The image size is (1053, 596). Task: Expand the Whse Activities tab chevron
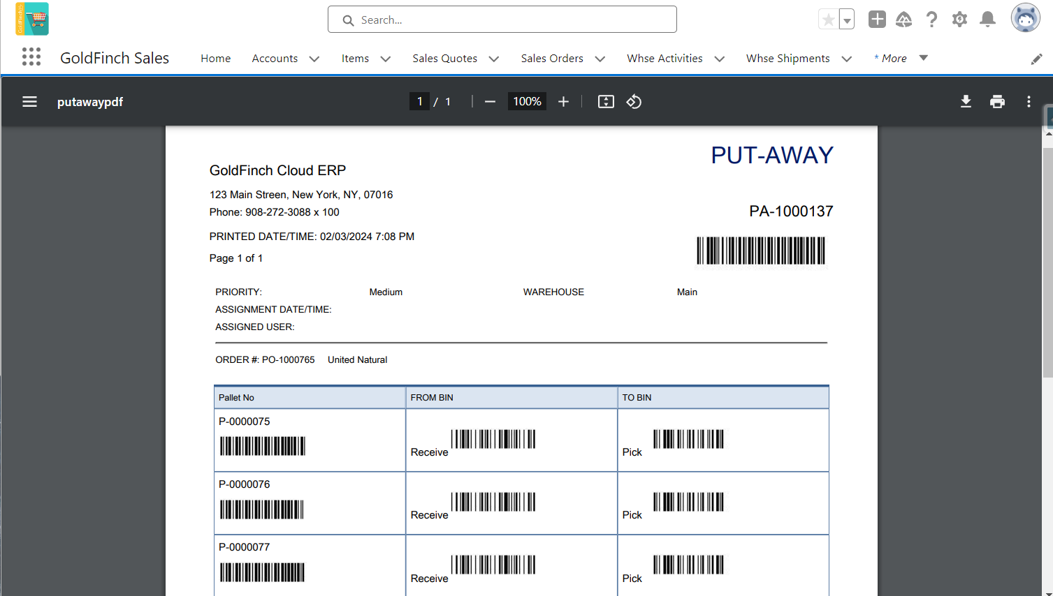pos(719,59)
